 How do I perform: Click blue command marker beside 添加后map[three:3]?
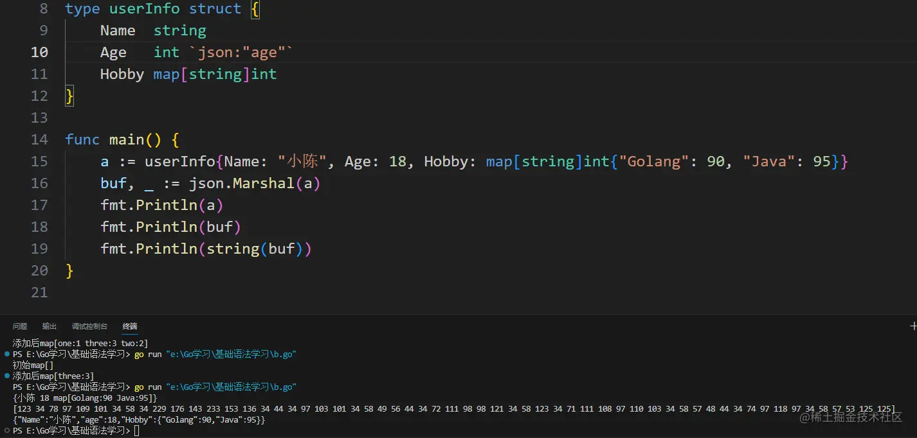click(7, 376)
